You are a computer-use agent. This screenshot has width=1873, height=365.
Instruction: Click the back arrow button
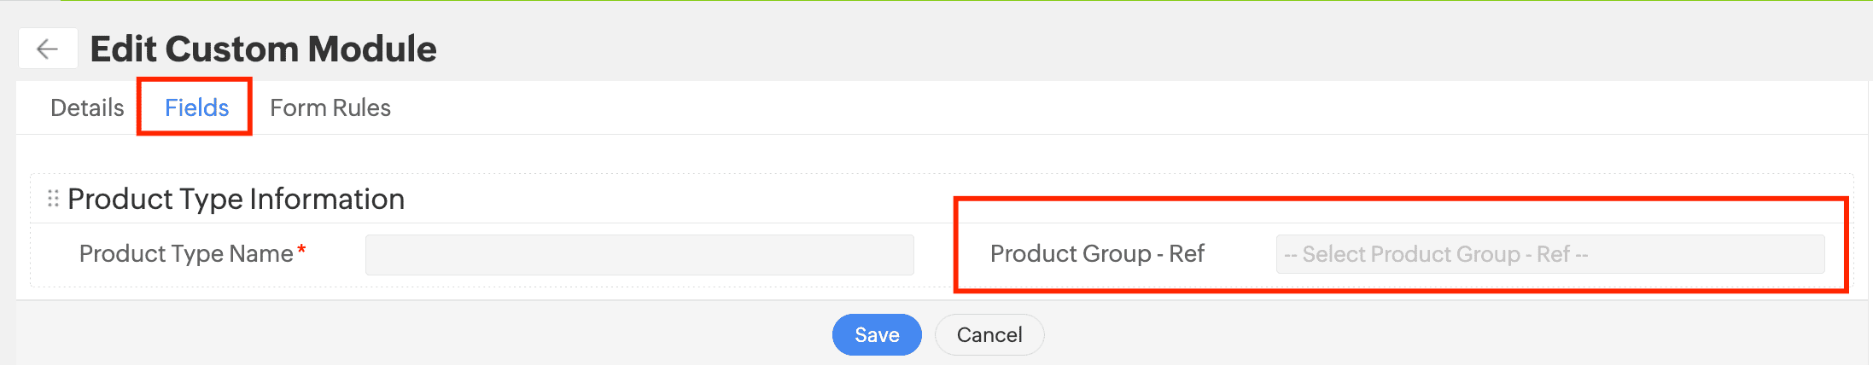[48, 49]
